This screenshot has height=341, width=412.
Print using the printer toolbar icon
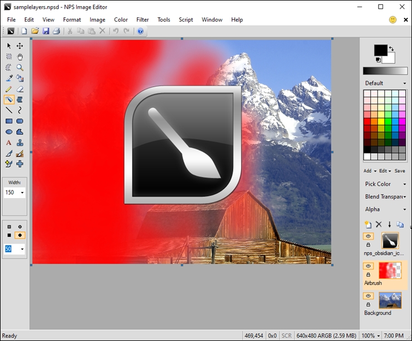point(56,31)
